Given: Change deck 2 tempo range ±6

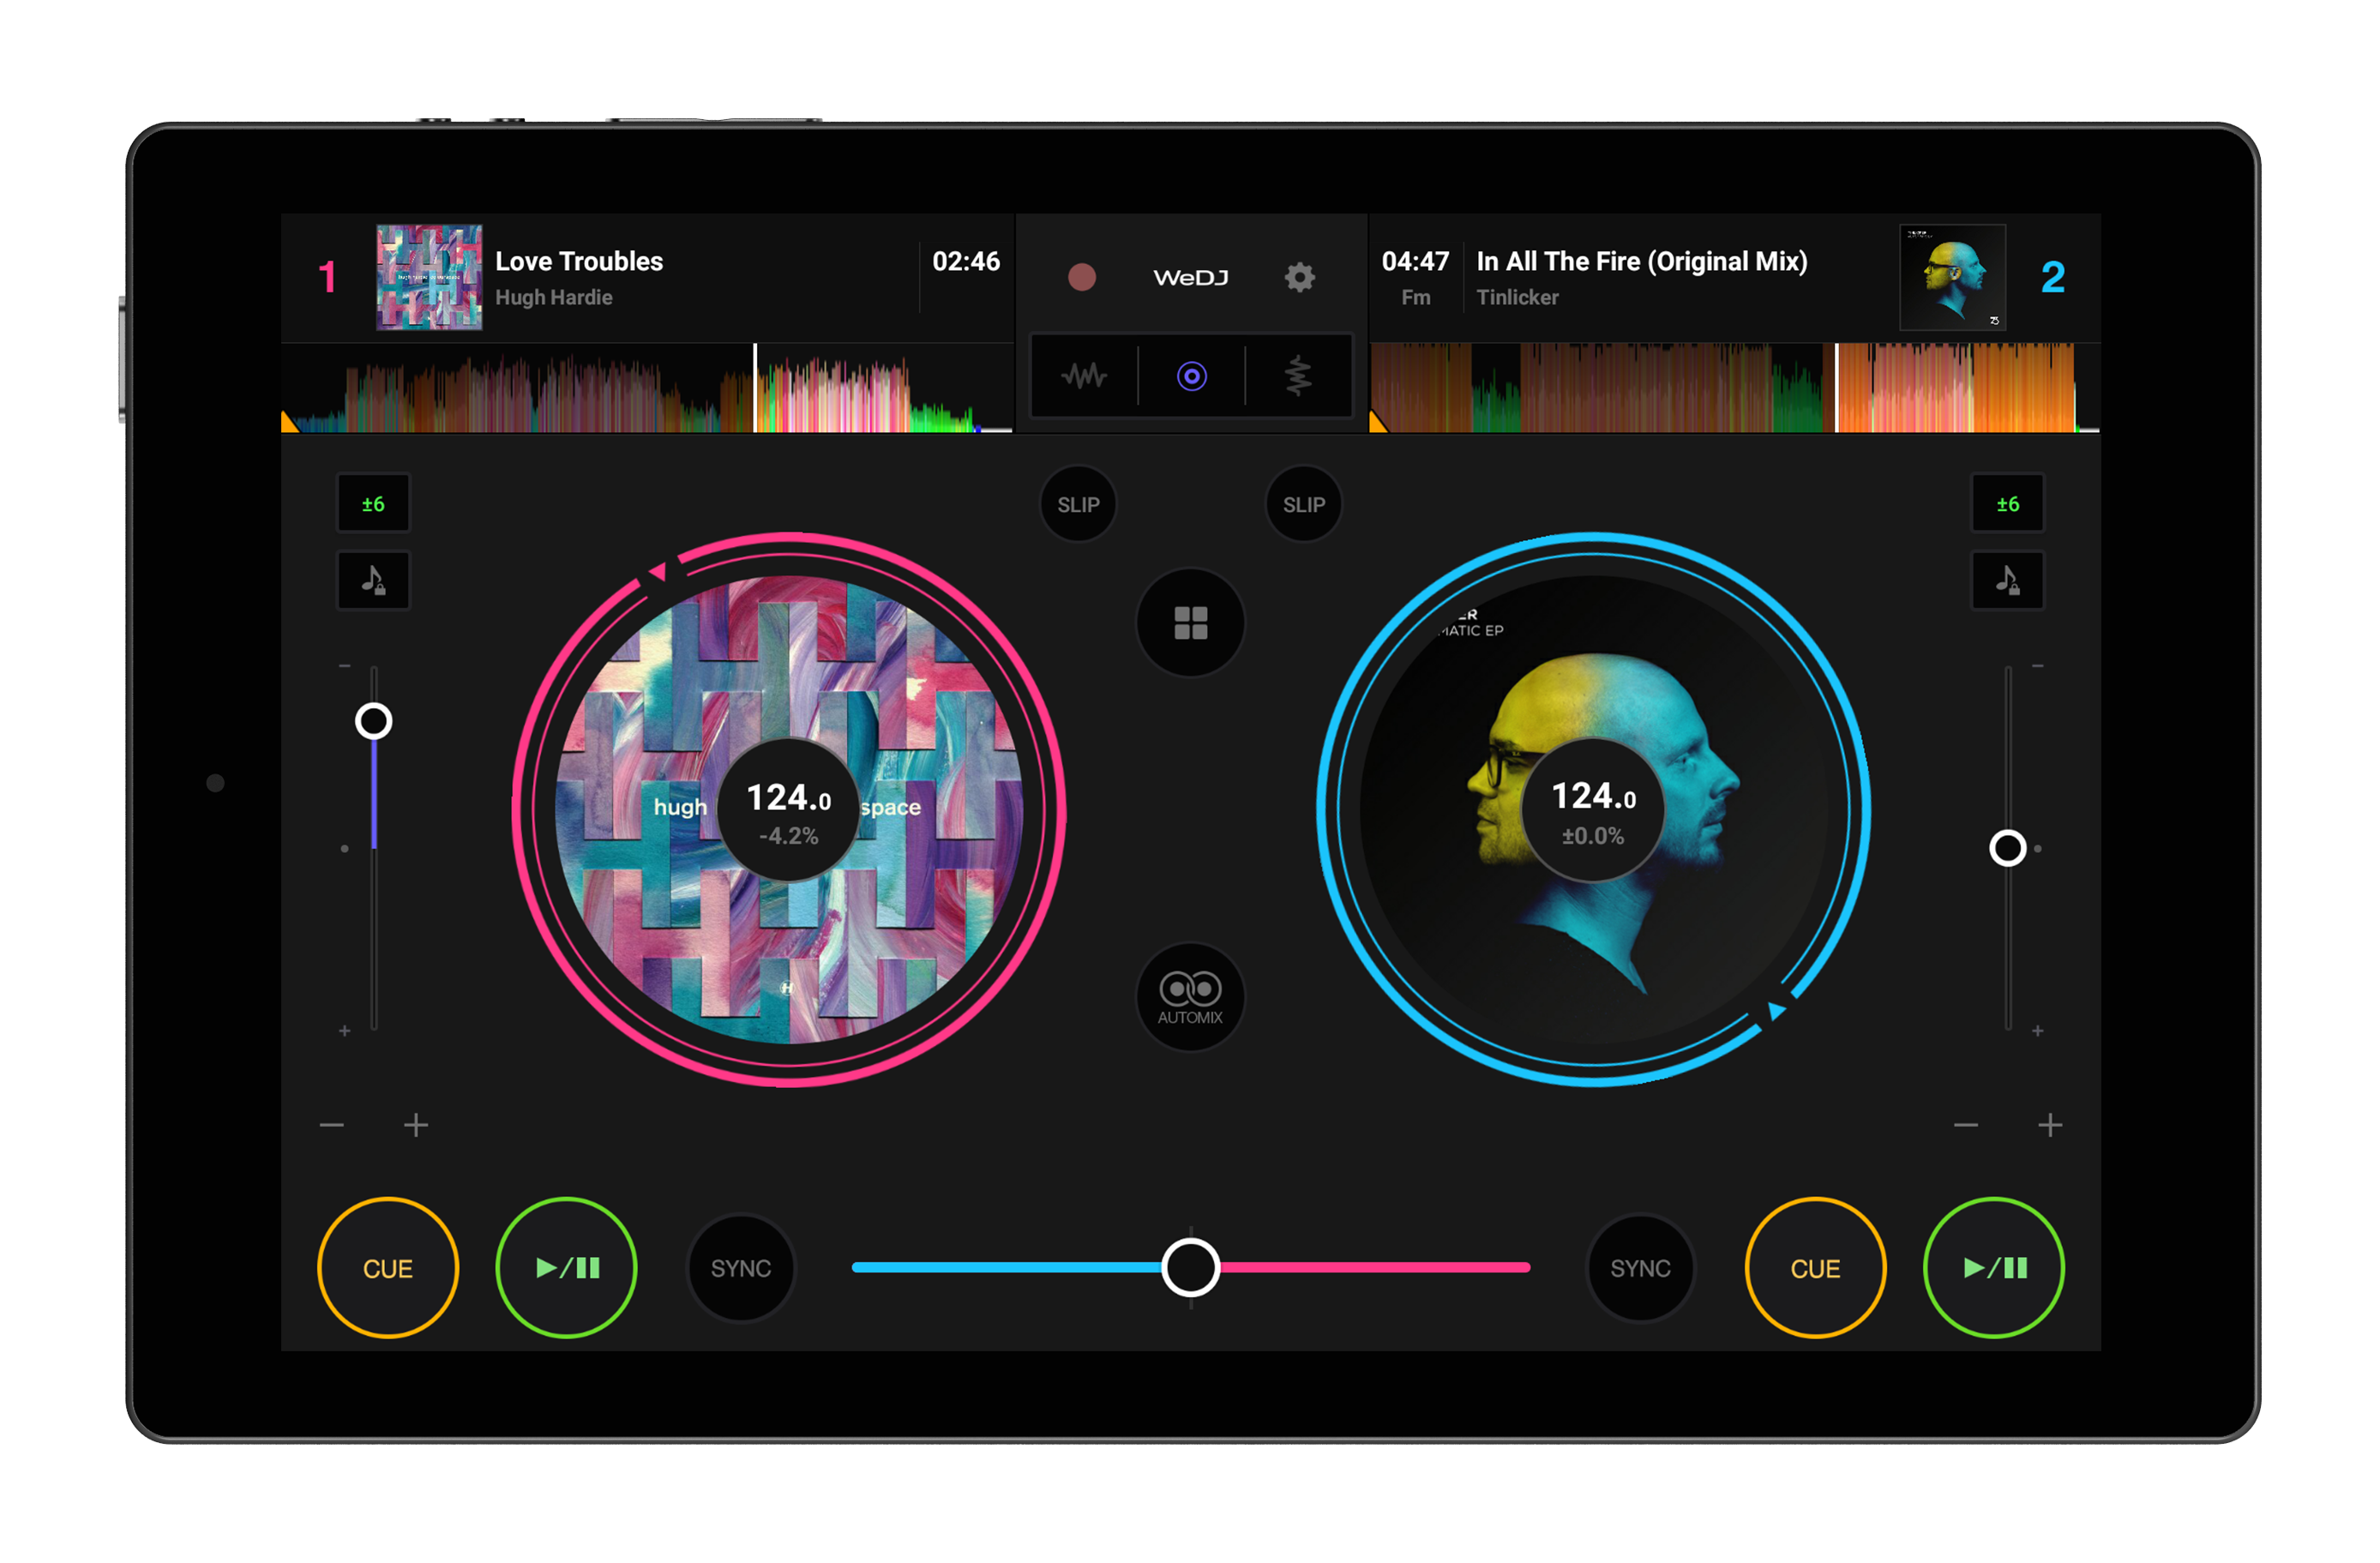Looking at the screenshot, I should [2007, 504].
